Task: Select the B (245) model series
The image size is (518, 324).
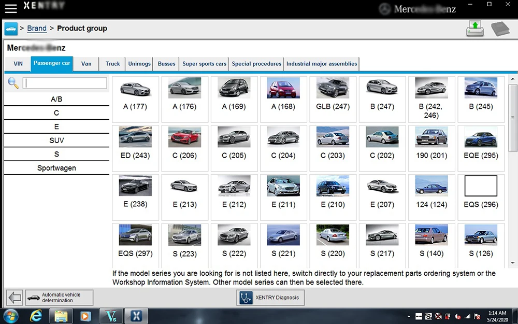Action: 481,99
